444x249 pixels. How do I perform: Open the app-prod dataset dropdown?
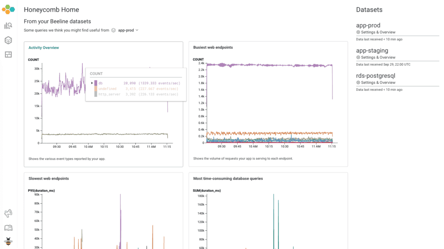pyautogui.click(x=128, y=30)
